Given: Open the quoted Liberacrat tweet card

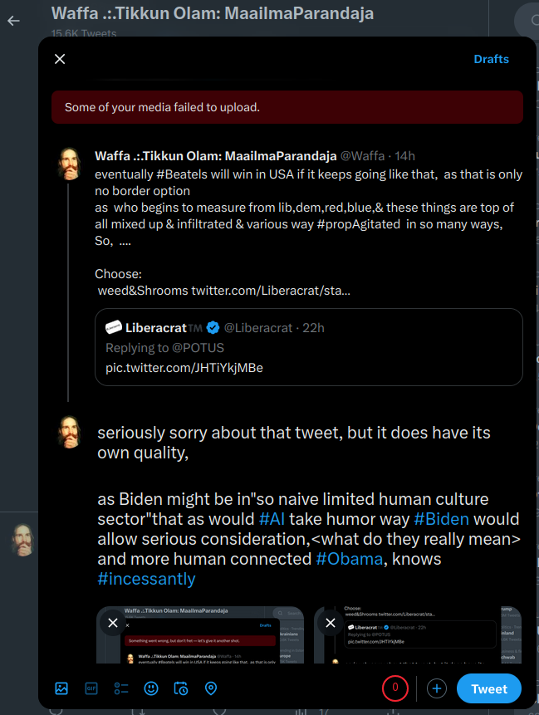Looking at the screenshot, I should pyautogui.click(x=308, y=347).
